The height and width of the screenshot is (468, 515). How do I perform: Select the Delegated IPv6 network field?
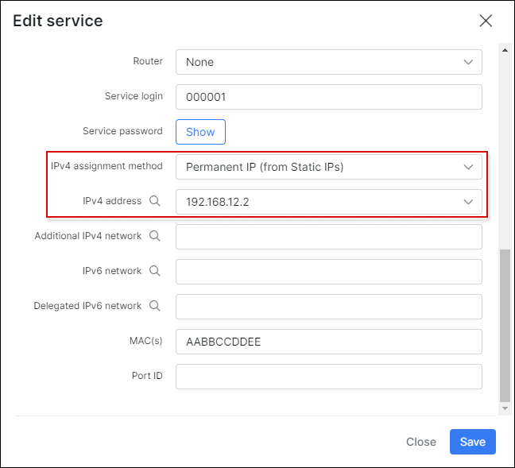tap(328, 307)
